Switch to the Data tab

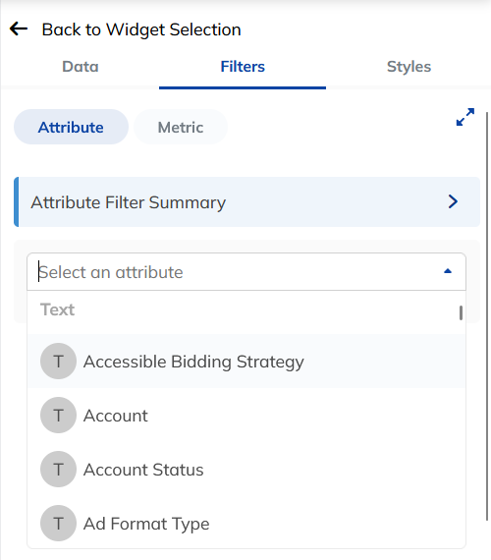click(x=81, y=67)
